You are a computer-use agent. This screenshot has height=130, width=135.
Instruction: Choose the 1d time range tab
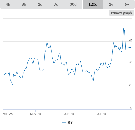click(x=40, y=4)
